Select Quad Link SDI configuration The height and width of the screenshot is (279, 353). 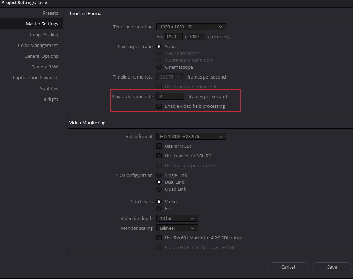(x=159, y=189)
